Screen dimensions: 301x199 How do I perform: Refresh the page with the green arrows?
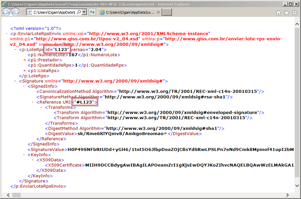[x=92, y=12]
